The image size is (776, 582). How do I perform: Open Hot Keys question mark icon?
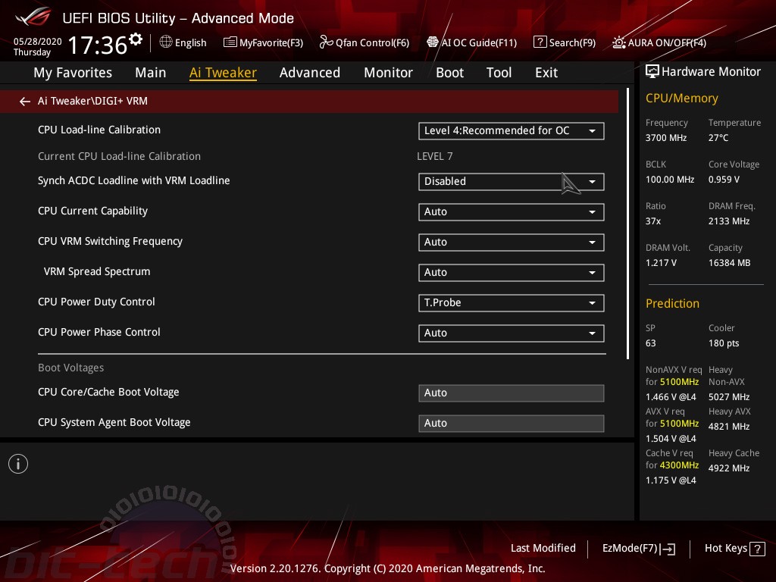757,549
